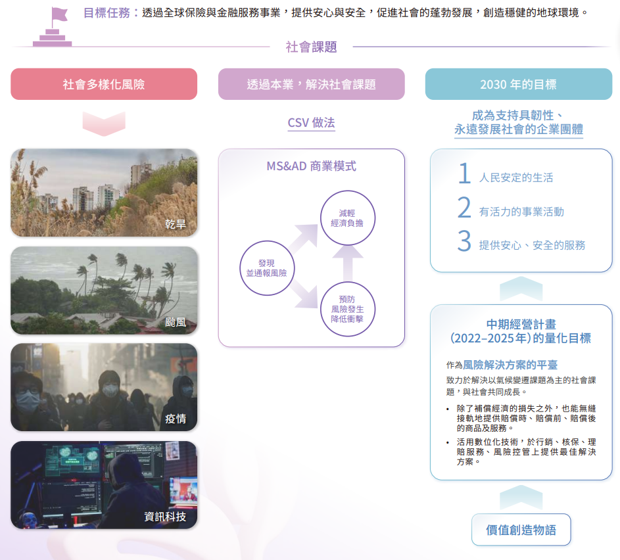This screenshot has width=620, height=560.
Task: Open the 疫情 pandemic photo
Action: click(x=104, y=387)
